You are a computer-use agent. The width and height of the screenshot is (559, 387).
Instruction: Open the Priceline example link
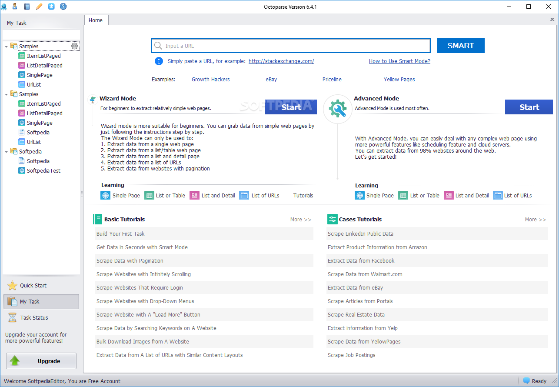(332, 80)
